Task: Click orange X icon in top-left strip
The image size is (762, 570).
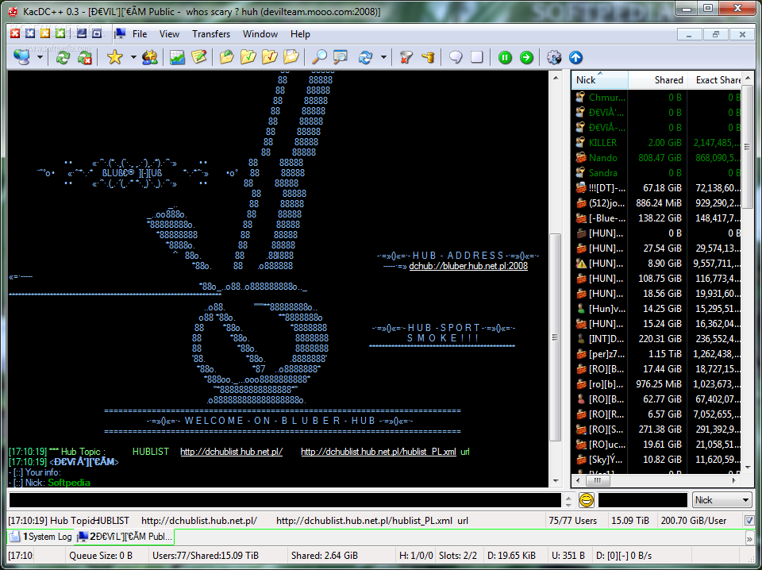Action: [x=45, y=33]
